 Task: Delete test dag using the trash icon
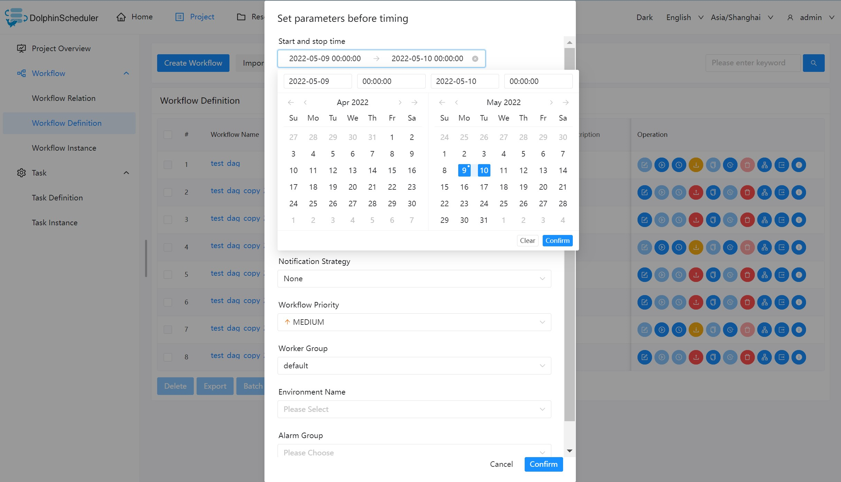click(748, 165)
